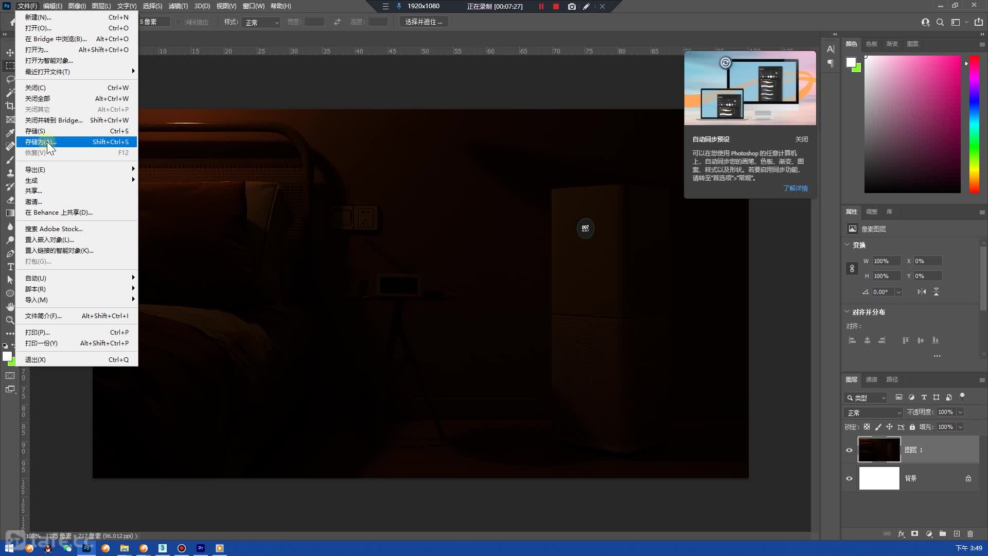Select the 图层 1 layer thumbnail
Screen dimensions: 988x556
[879, 449]
